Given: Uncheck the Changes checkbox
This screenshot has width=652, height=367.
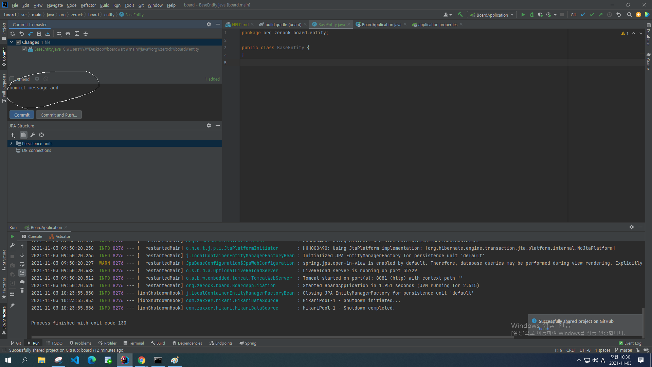Looking at the screenshot, I should [x=18, y=42].
